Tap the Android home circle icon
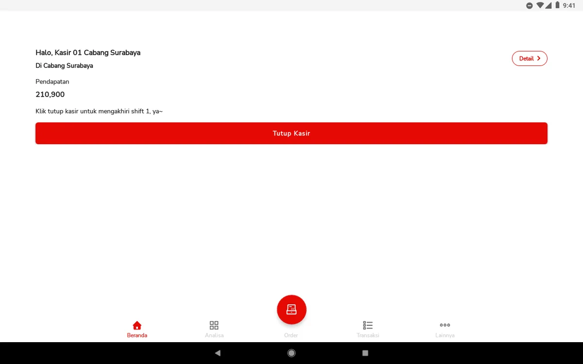The height and width of the screenshot is (364, 583). click(291, 353)
